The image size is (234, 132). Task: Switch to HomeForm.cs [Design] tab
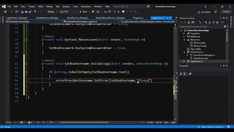pos(77,18)
